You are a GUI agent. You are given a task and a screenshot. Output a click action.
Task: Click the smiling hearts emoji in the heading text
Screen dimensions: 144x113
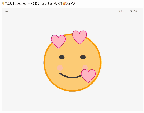(x=64, y=4)
